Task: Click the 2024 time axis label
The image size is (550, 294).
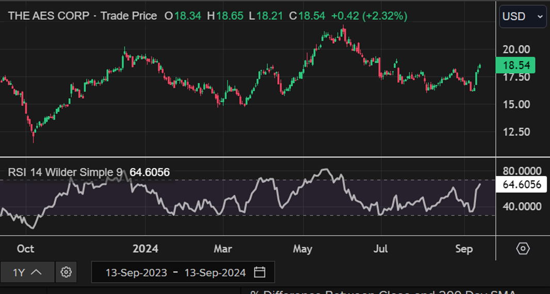Action: 145,249
